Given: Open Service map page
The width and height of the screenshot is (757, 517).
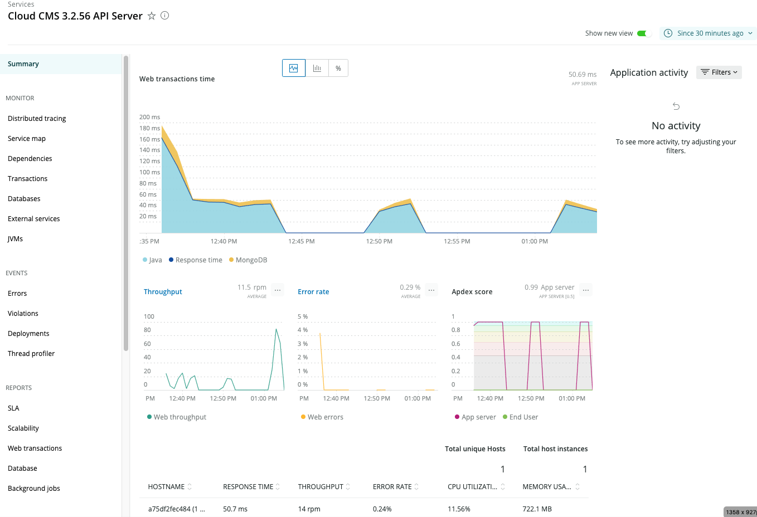Looking at the screenshot, I should (x=27, y=139).
